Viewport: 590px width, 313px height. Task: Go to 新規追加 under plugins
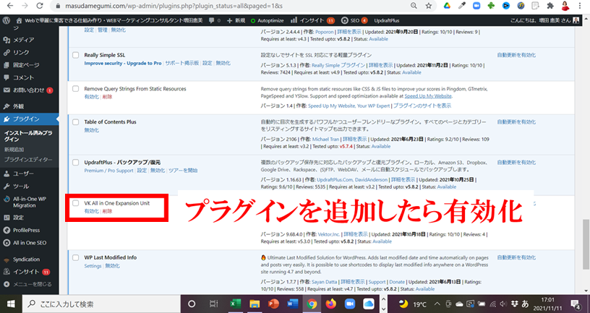tap(14, 150)
